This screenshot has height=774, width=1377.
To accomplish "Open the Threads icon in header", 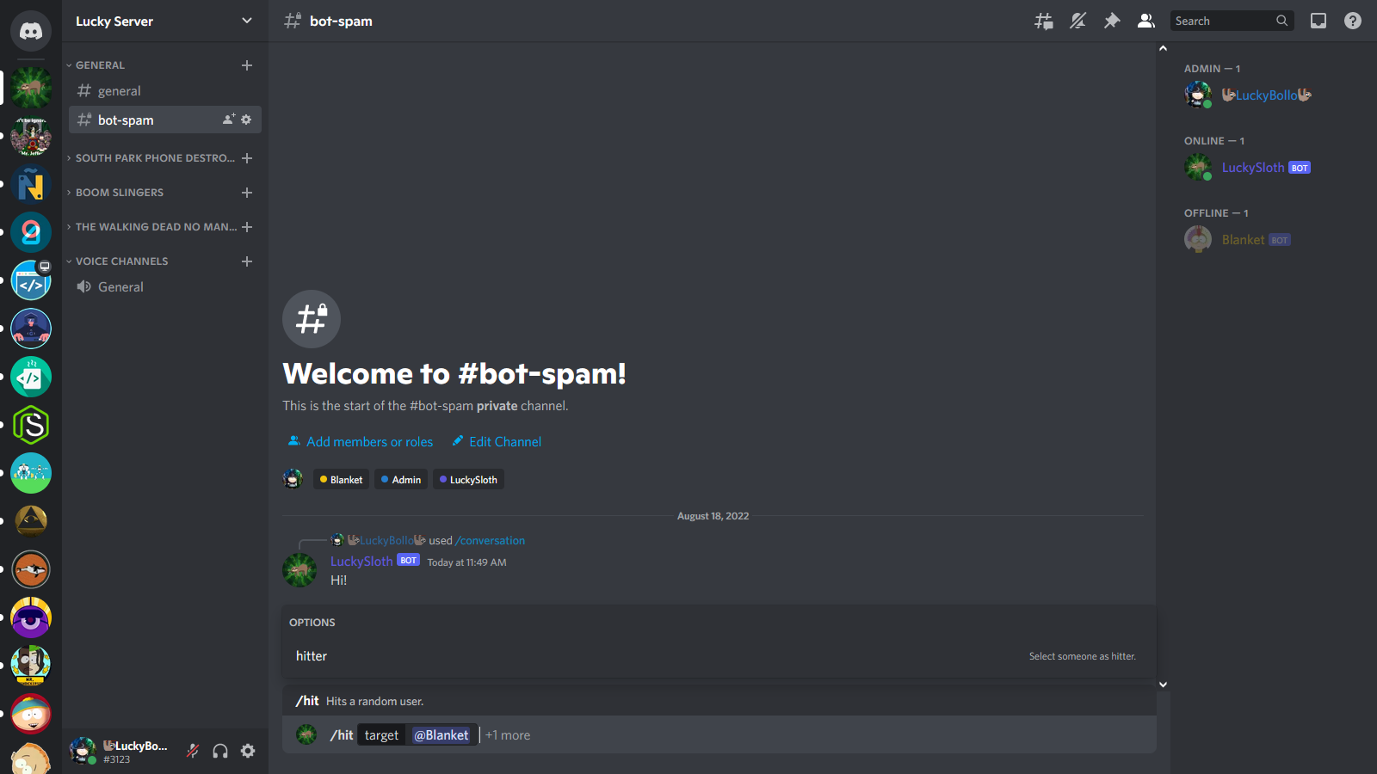I will [1043, 21].
